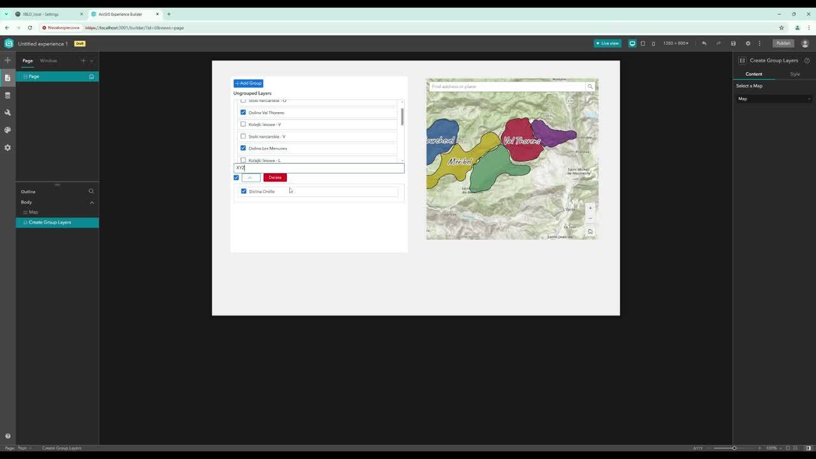Click the Undo arrow in toolbar
Image resolution: width=816 pixels, height=459 pixels.
[704, 43]
